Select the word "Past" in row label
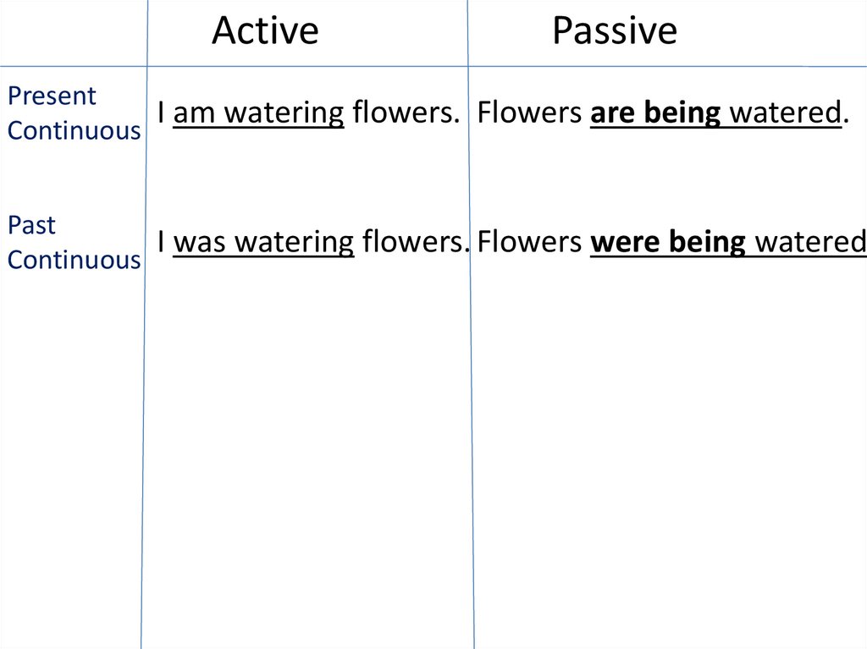Viewport: 867px width, 649px height. [31, 225]
